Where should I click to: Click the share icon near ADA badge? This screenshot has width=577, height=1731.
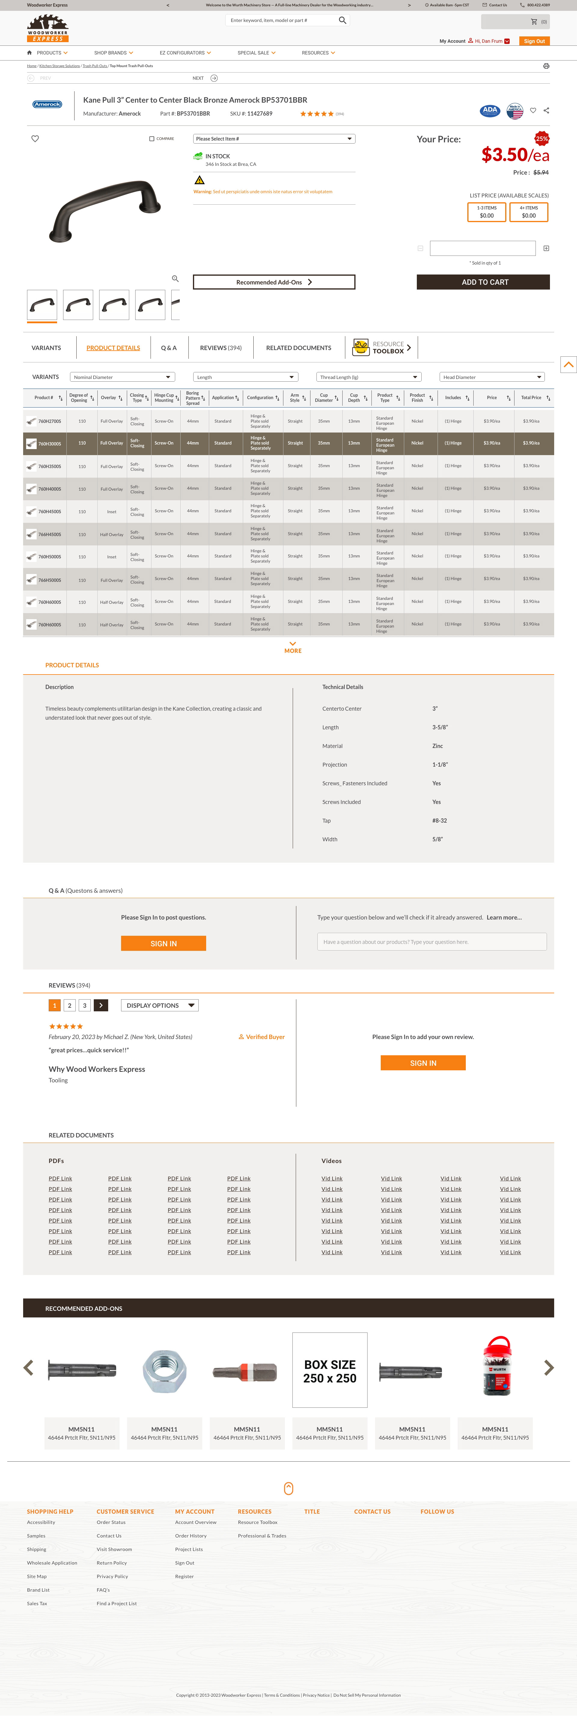pos(546,110)
